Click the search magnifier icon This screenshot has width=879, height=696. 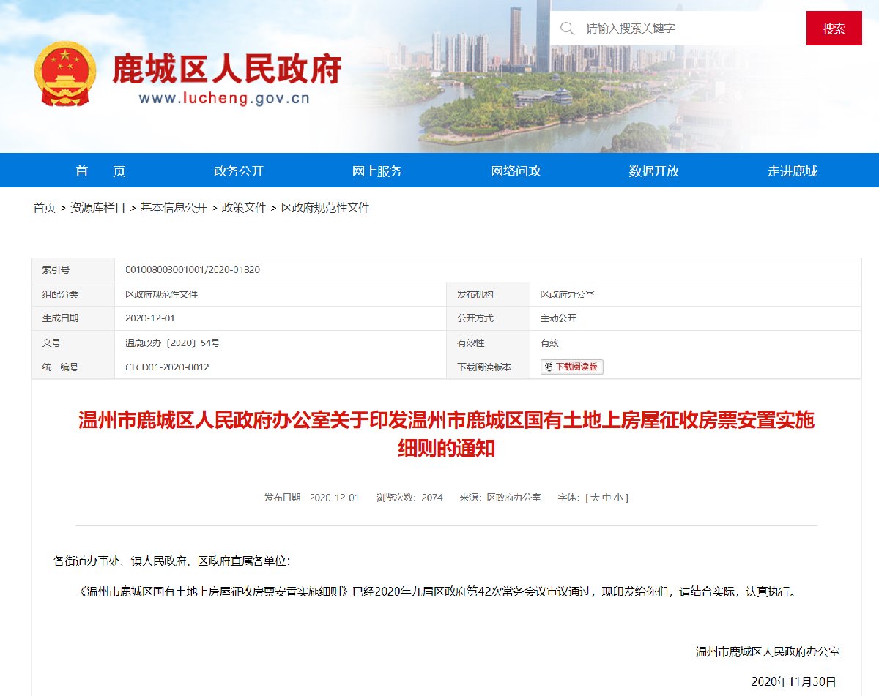[x=567, y=28]
